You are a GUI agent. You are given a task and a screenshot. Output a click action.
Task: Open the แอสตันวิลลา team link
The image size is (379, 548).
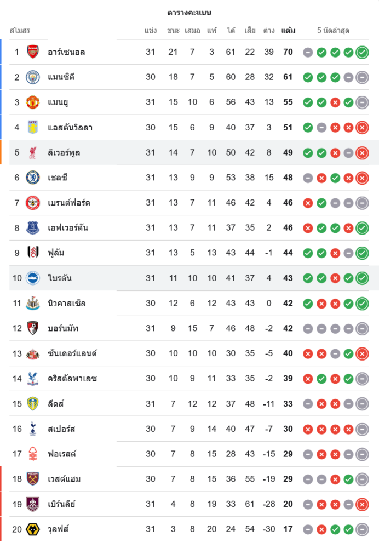(x=70, y=128)
